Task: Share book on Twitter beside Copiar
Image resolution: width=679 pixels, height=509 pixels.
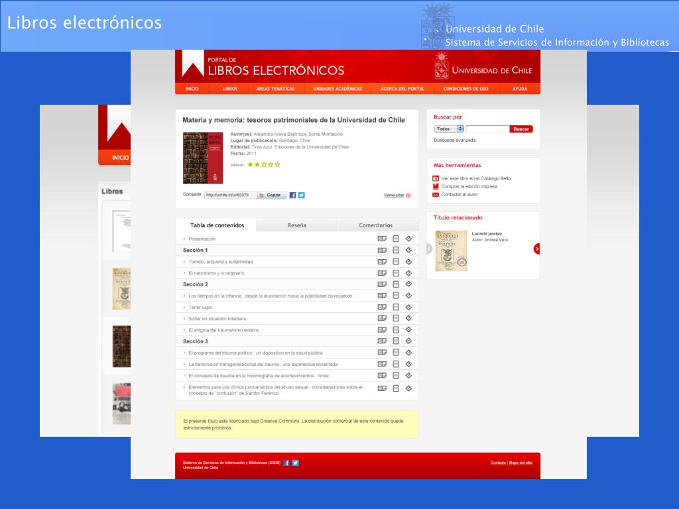Action: pyautogui.click(x=302, y=196)
